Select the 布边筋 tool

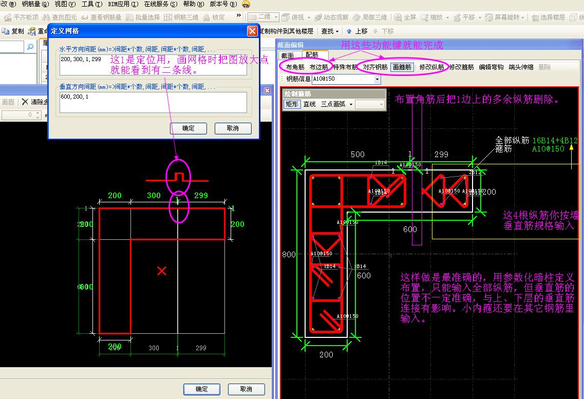[x=319, y=67]
